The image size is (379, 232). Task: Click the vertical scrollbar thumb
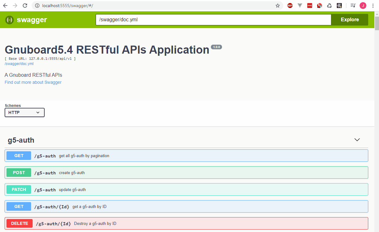[x=377, y=23]
